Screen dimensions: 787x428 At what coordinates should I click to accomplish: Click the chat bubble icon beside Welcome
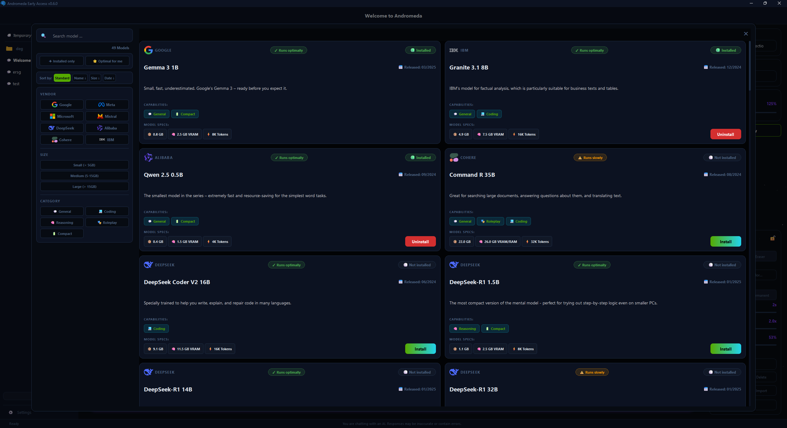click(9, 60)
